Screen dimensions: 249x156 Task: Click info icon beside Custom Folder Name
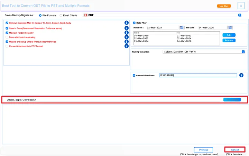(241, 75)
